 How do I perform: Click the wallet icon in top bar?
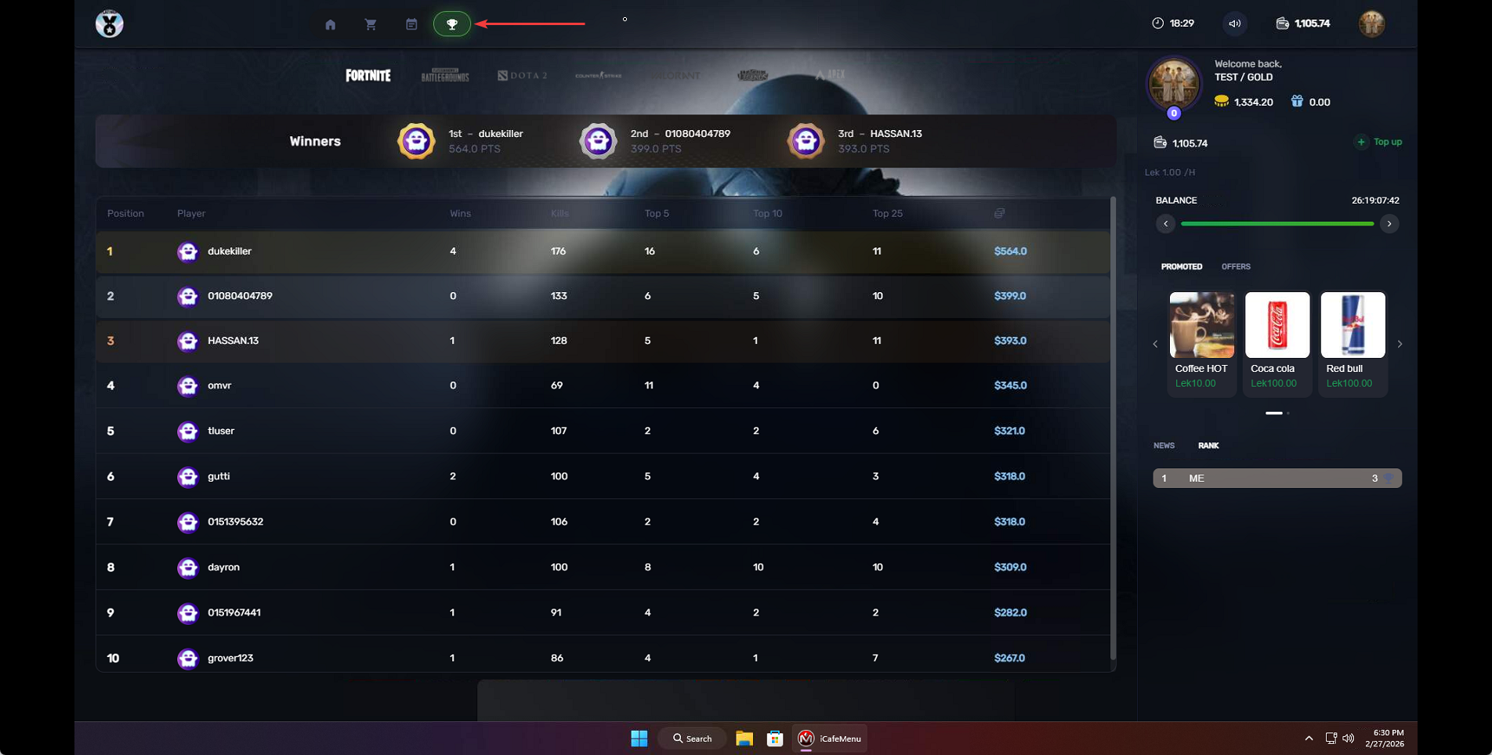pyautogui.click(x=1282, y=23)
